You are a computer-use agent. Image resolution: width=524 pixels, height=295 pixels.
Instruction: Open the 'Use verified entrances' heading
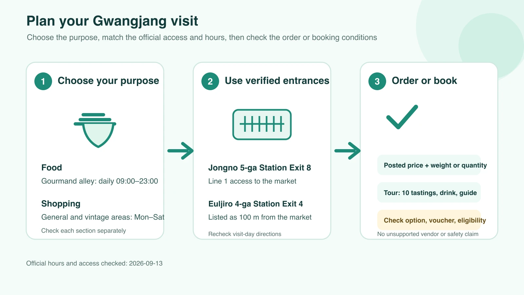[277, 81]
